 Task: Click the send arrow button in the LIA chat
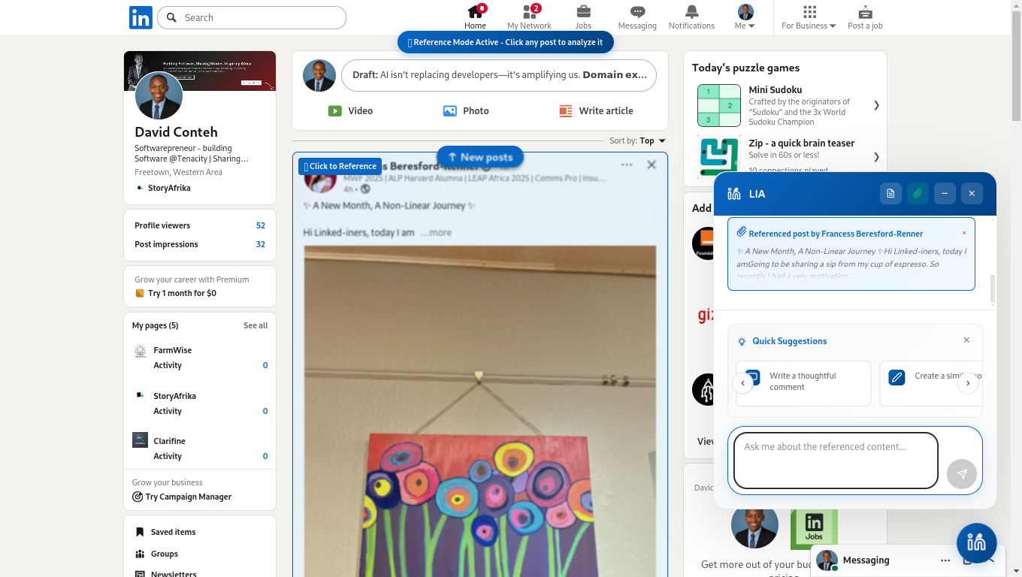(962, 474)
